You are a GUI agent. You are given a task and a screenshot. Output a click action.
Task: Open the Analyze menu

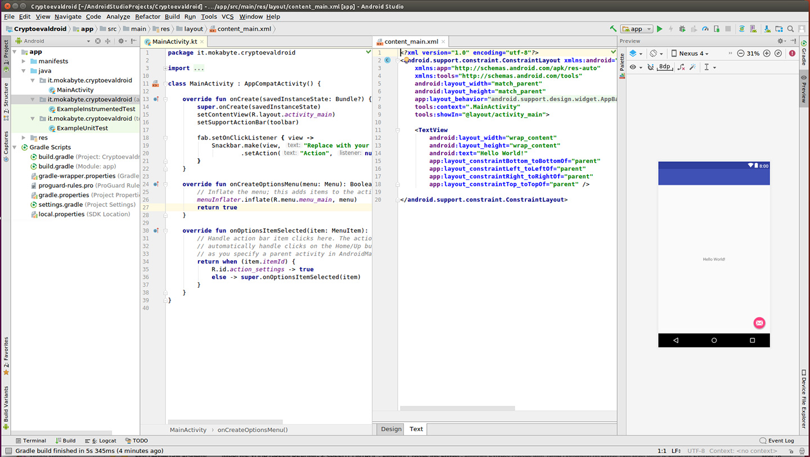tap(118, 17)
